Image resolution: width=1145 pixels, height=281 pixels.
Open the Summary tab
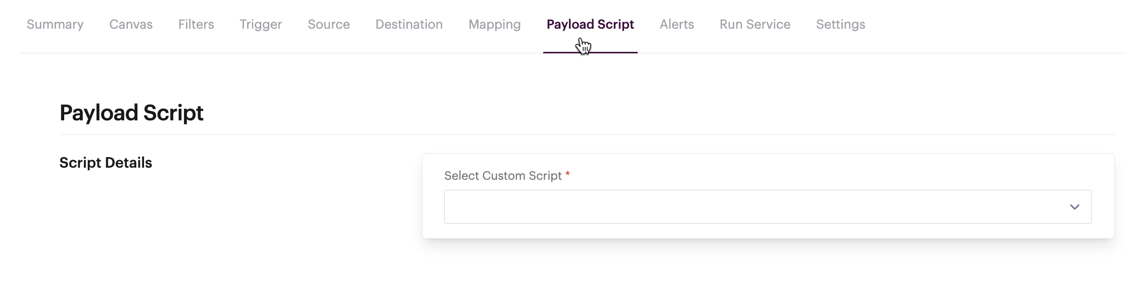click(x=55, y=25)
